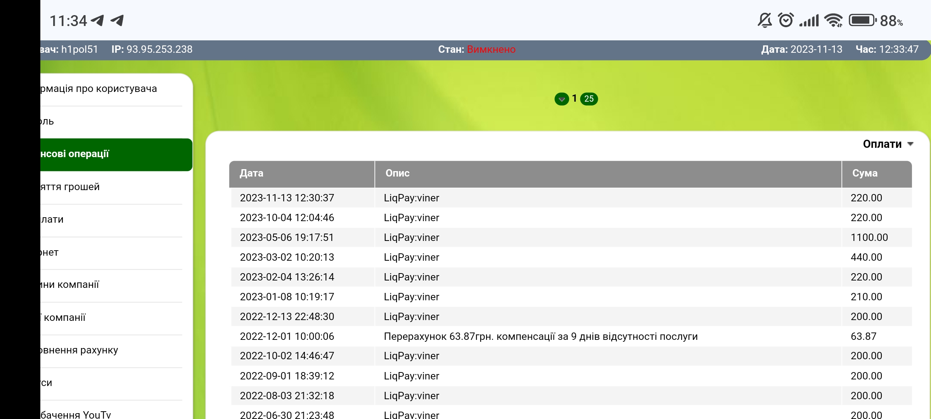Click the 63.87 amount in Сума column
Image resolution: width=931 pixels, height=419 pixels.
pos(863,336)
